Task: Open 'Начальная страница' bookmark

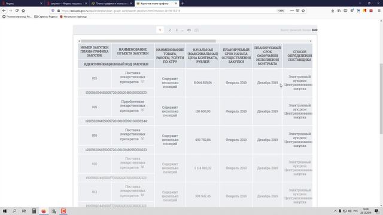Action: [x=73, y=17]
